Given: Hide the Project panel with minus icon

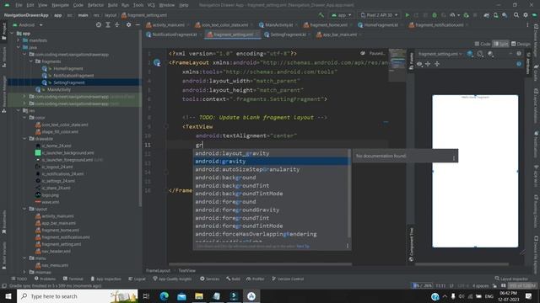Looking at the screenshot, I should click(138, 24).
